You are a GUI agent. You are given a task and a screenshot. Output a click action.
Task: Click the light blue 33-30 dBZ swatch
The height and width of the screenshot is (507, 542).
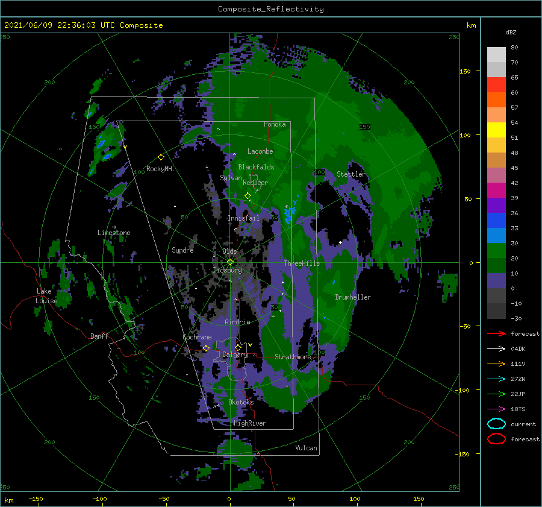tap(496, 235)
